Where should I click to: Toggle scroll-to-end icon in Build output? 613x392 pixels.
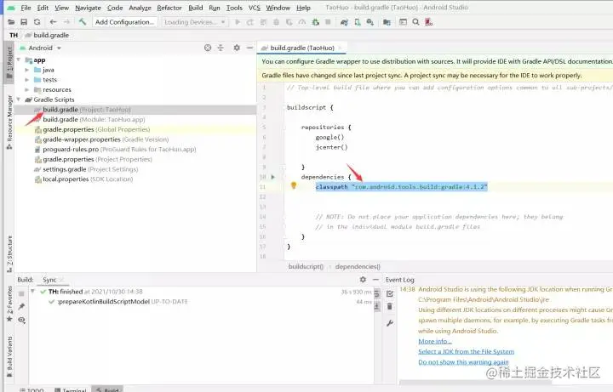coord(377,306)
